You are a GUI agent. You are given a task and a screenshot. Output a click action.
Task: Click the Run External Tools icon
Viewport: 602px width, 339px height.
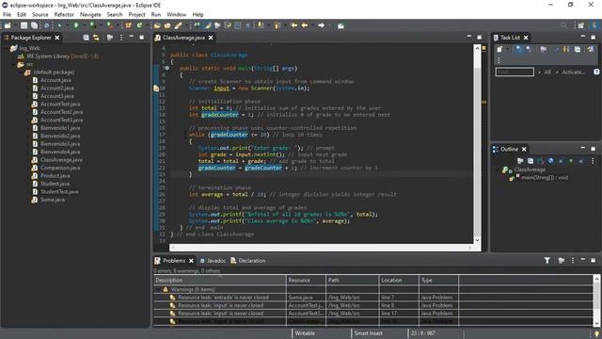(109, 25)
